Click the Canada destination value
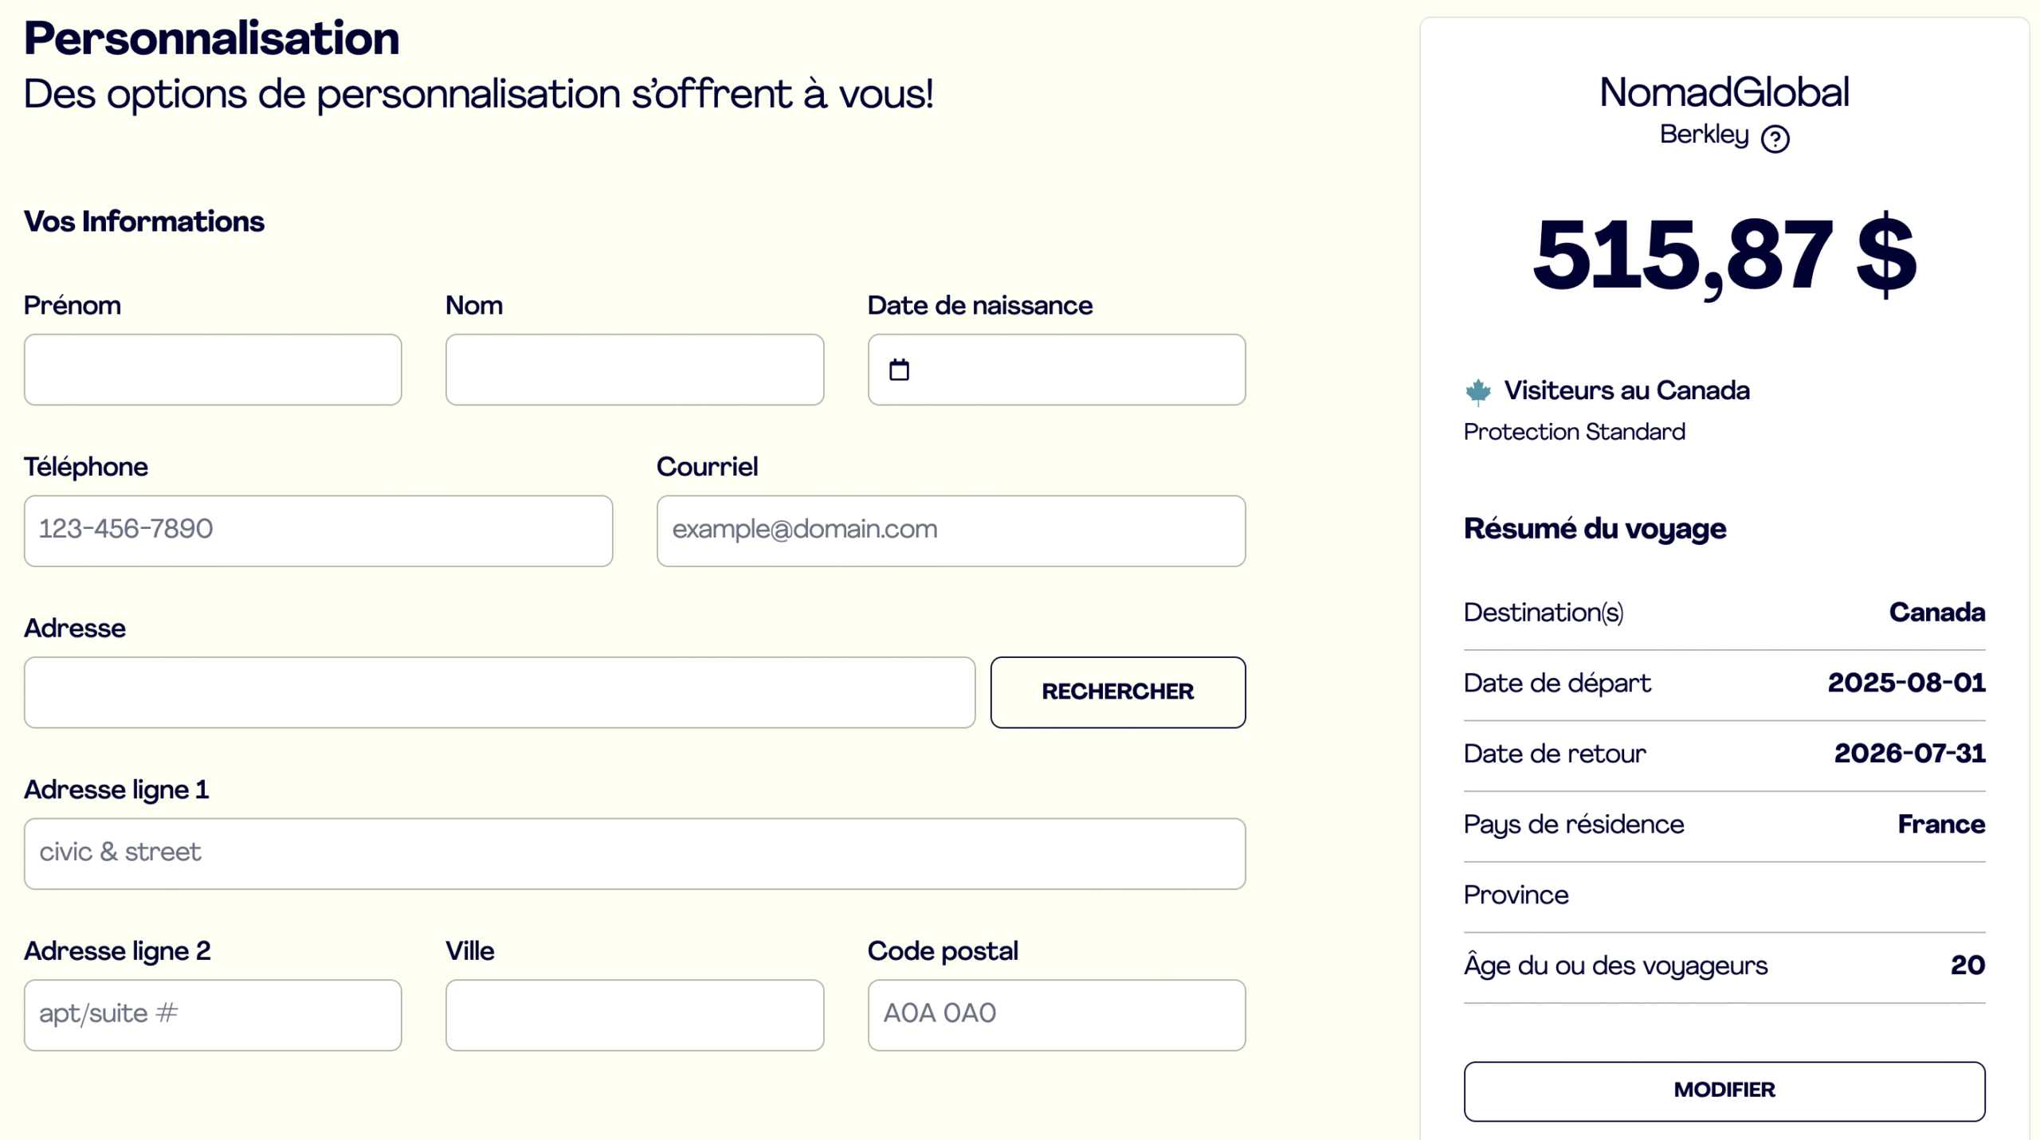 (x=1936, y=613)
